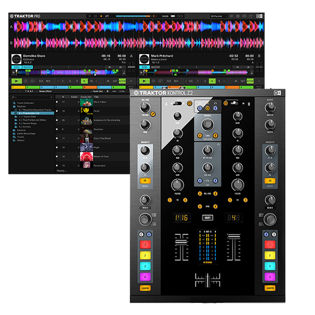Click REV button on Deck B
Viewport: 315px width, 315px height.
coord(176,81)
